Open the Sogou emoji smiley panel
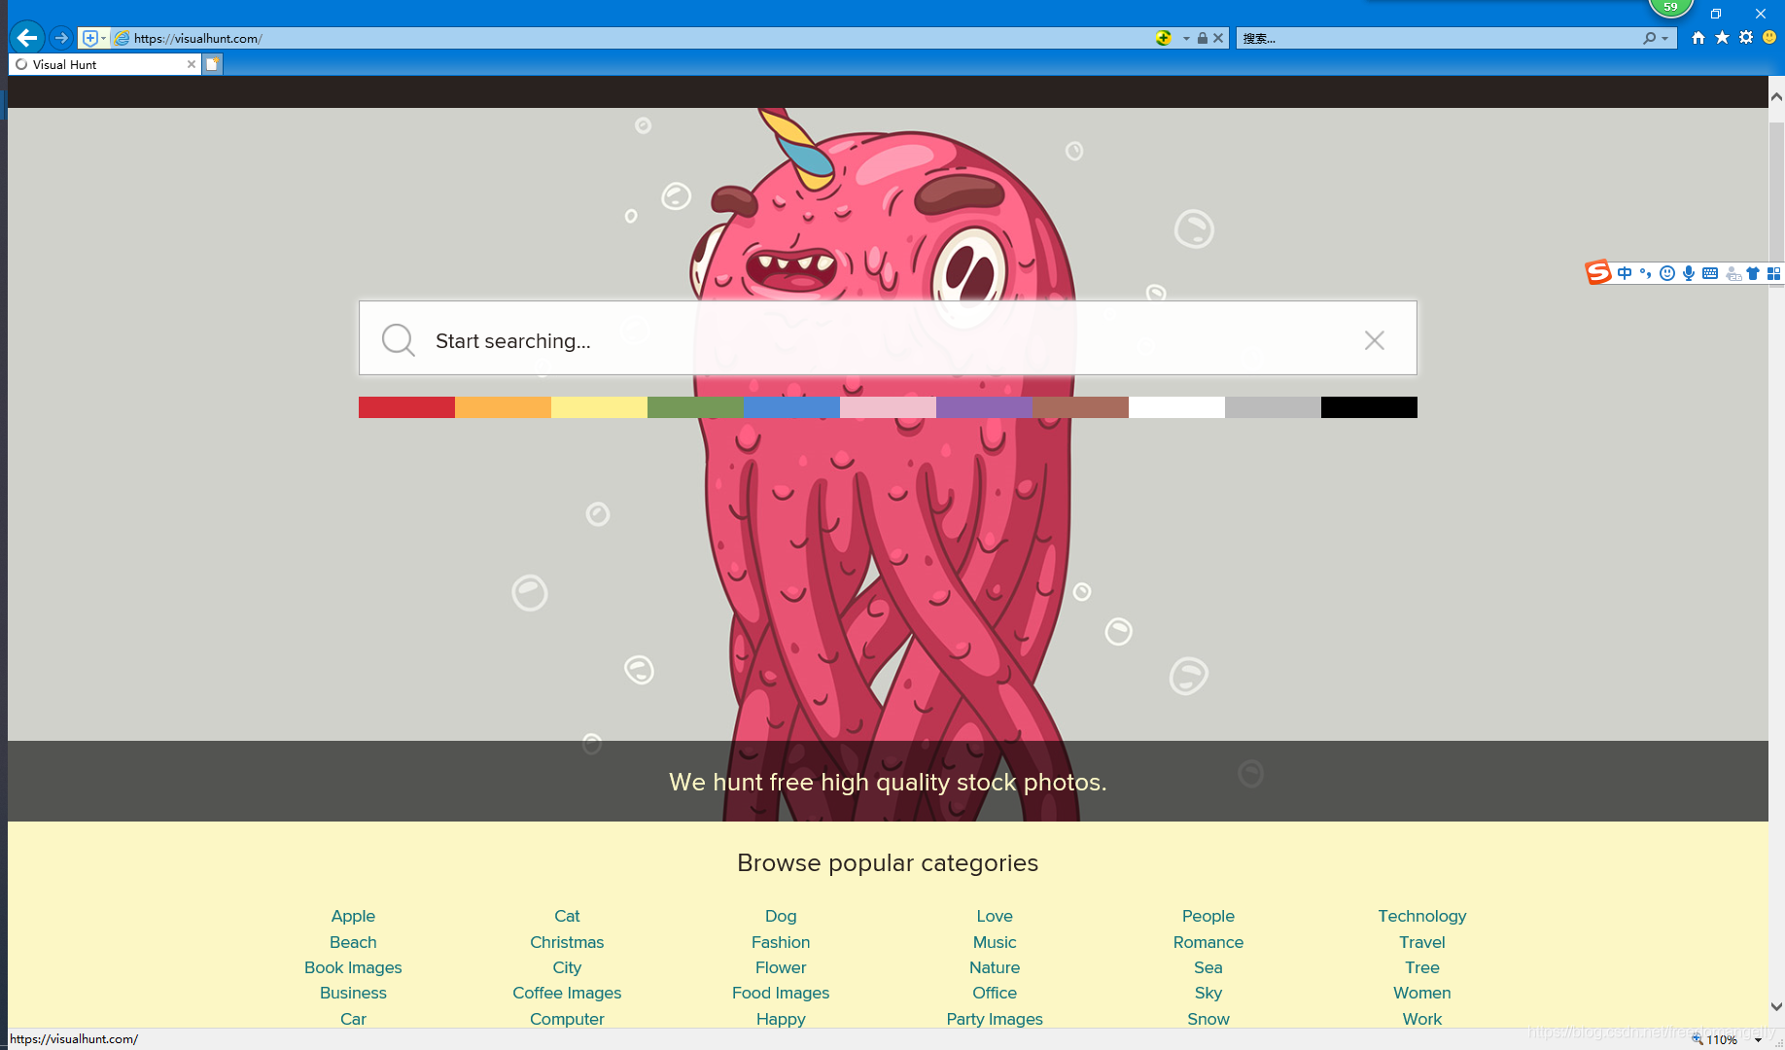Image resolution: width=1785 pixels, height=1050 pixels. point(1667,273)
